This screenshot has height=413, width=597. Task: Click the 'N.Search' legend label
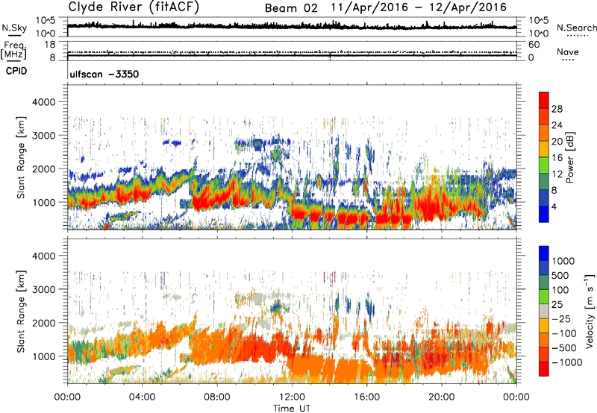[576, 28]
